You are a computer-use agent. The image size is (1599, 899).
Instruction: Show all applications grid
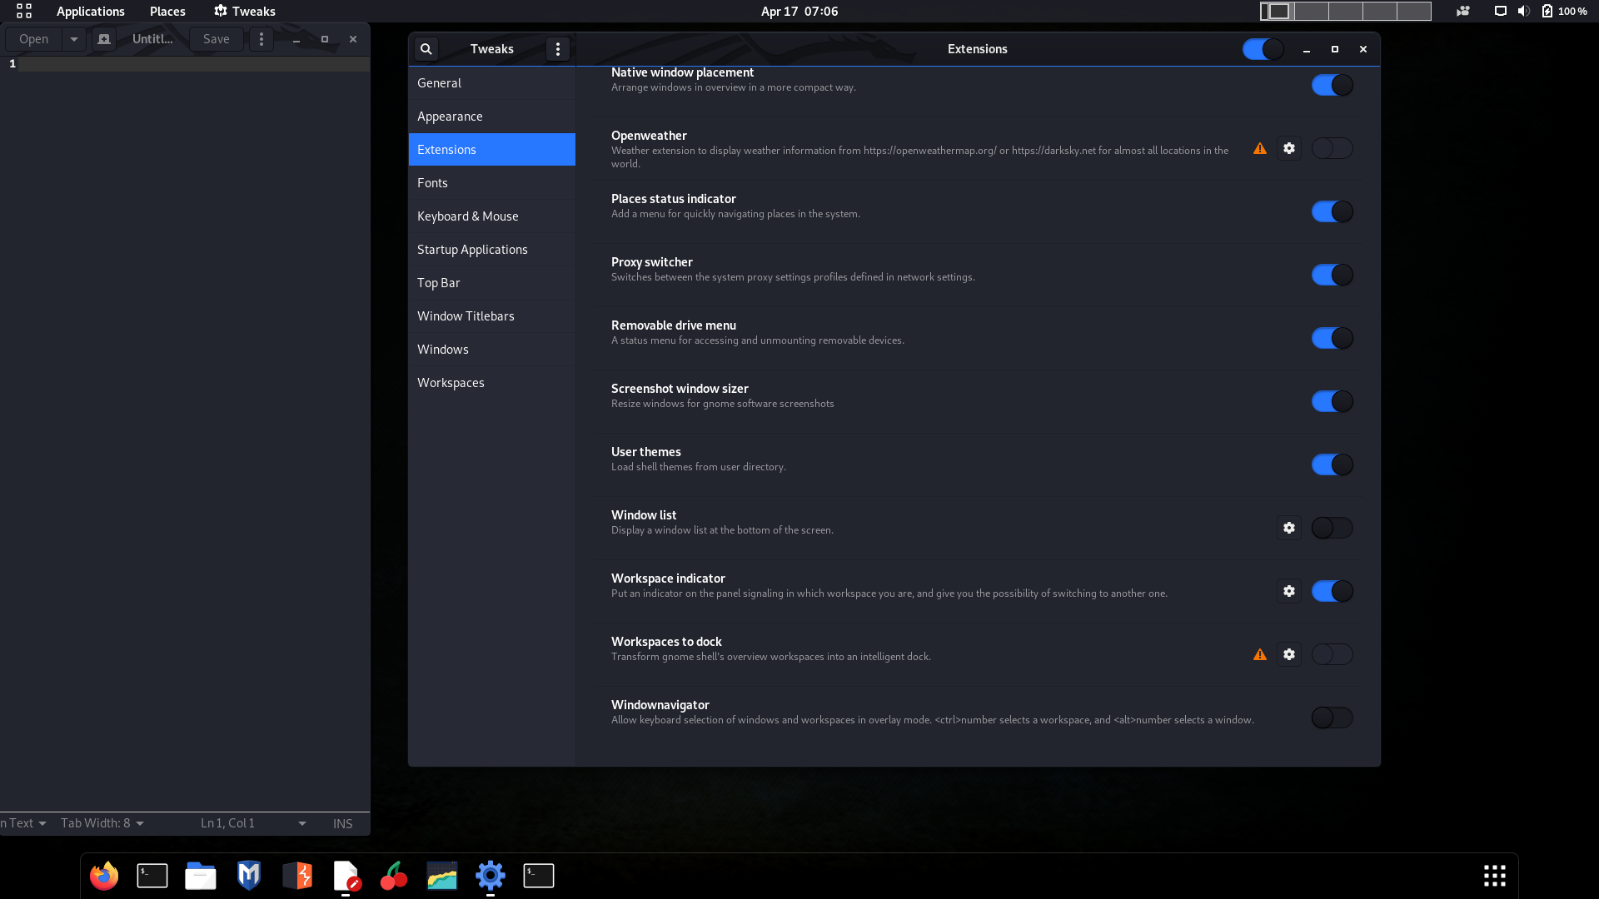pos(1495,876)
